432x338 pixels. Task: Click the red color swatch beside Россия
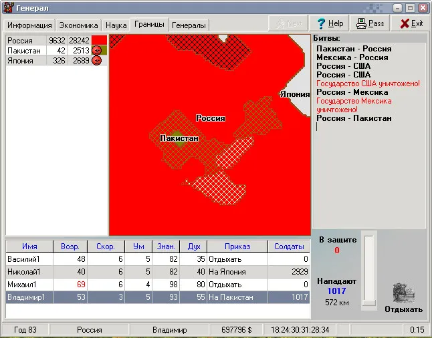click(99, 41)
